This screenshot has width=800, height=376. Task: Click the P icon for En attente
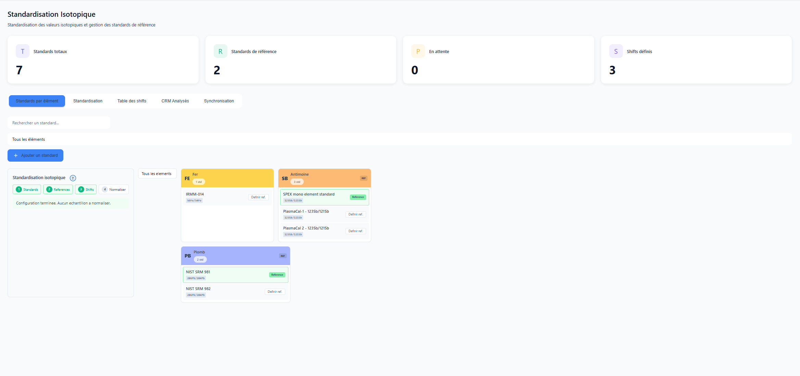[x=418, y=51]
